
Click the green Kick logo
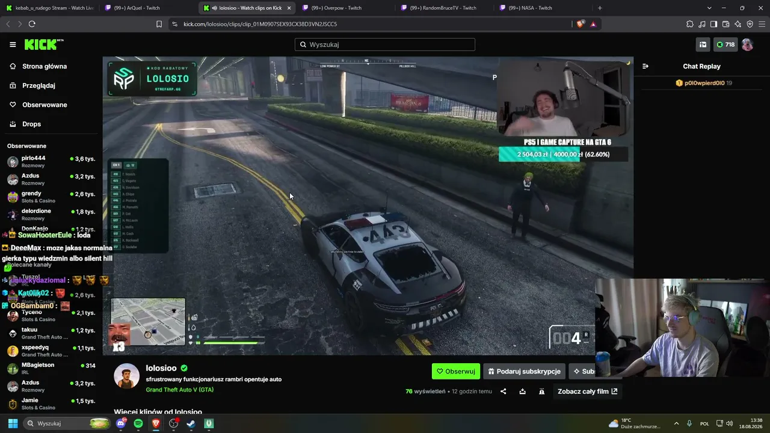(x=43, y=45)
